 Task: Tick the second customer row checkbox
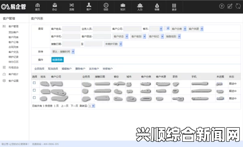click(34, 90)
